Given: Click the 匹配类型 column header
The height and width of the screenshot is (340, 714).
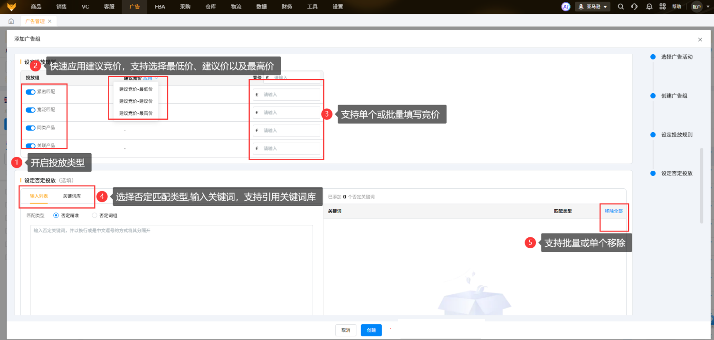Looking at the screenshot, I should pos(563,211).
